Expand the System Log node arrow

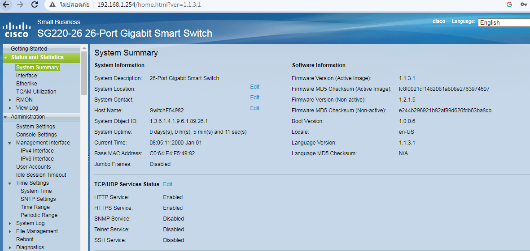point(10,223)
